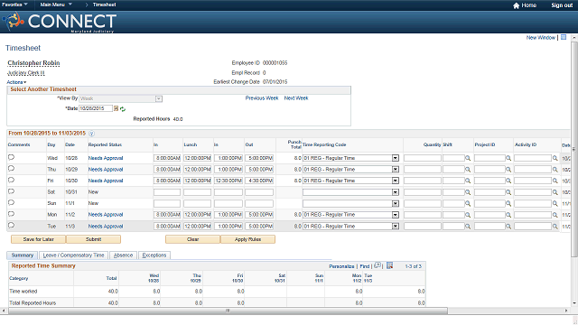Open comment bubble for Wed 10/28 row
This screenshot has width=578, height=325.
point(11,157)
